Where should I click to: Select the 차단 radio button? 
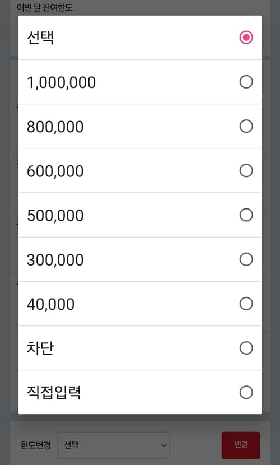246,348
